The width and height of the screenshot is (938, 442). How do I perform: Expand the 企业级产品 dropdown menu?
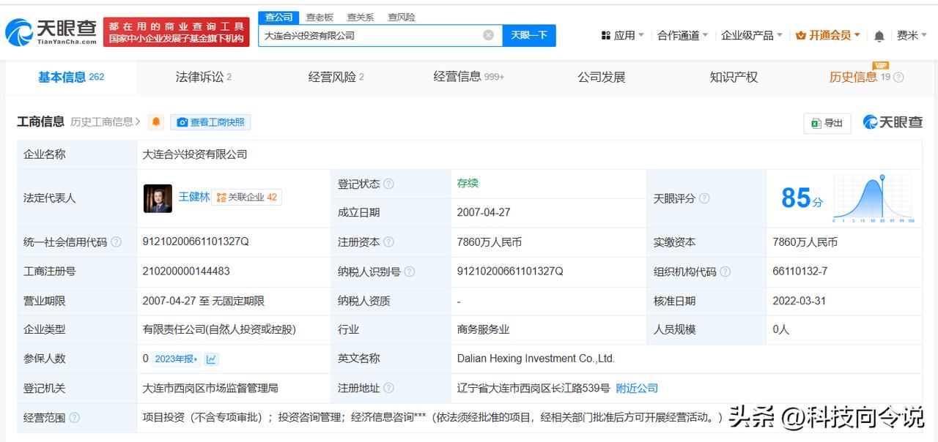click(x=752, y=35)
